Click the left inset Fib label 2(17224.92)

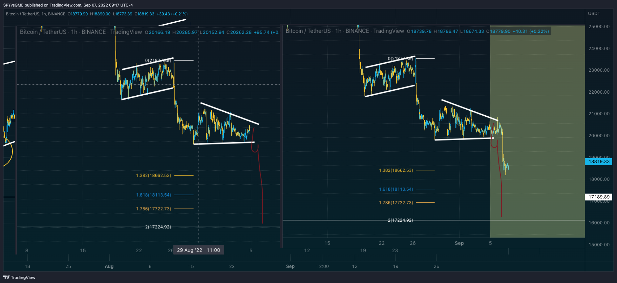tap(158, 227)
